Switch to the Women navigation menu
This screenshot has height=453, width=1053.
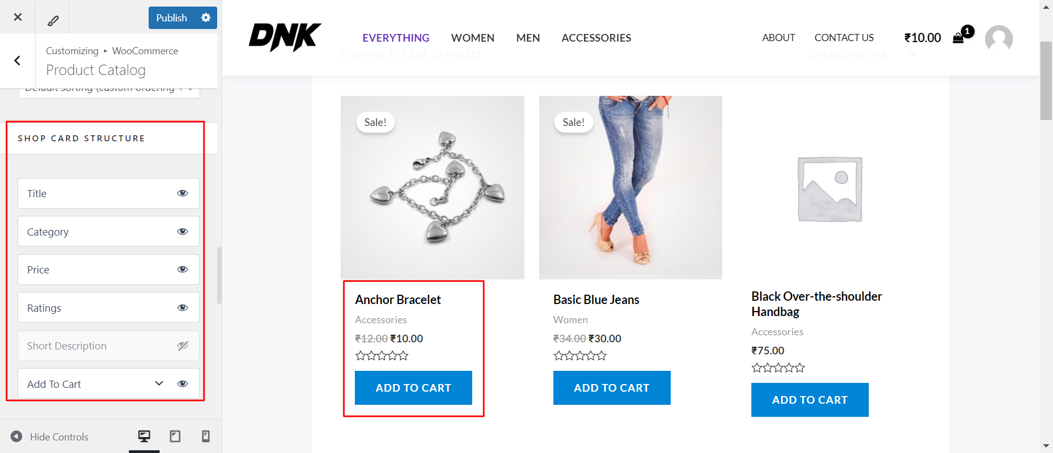pos(472,38)
